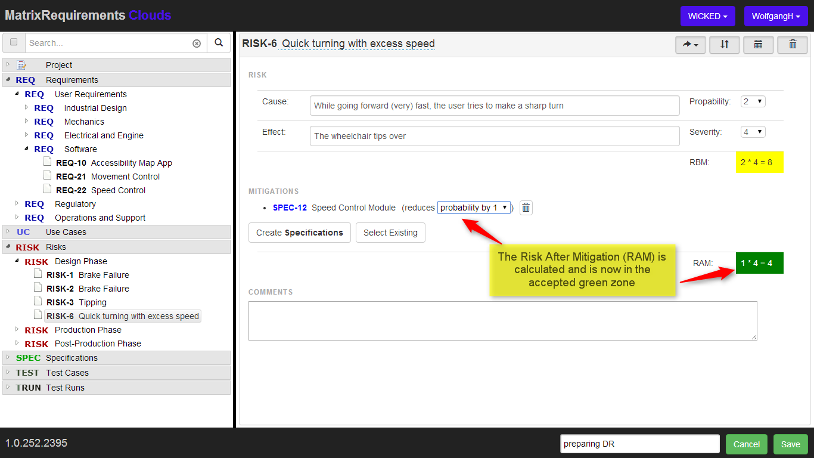The height and width of the screenshot is (458, 814).
Task: Click the yellow RBM value '2 * 4 = 8'
Action: [x=760, y=162]
